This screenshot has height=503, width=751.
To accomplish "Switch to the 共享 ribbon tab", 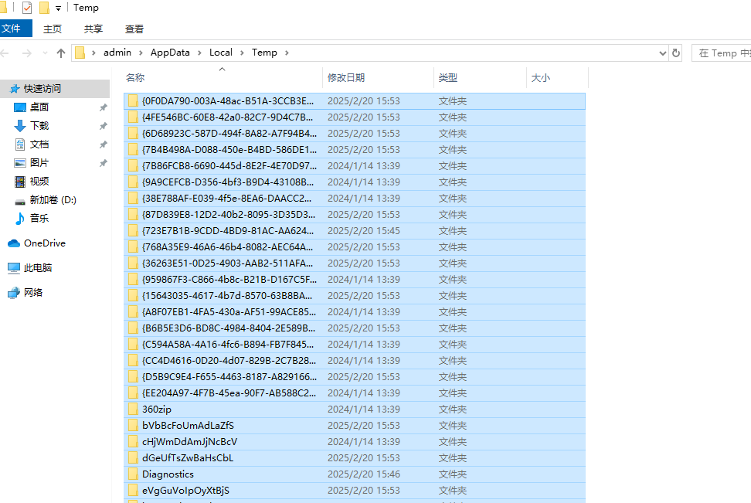I will coord(93,29).
